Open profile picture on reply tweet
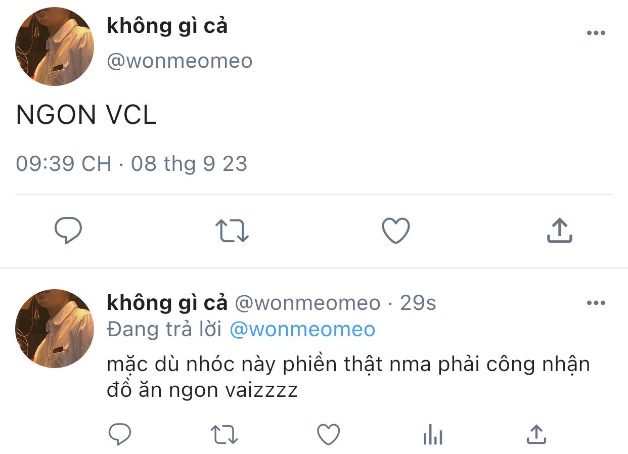This screenshot has width=628, height=454. 55,328
